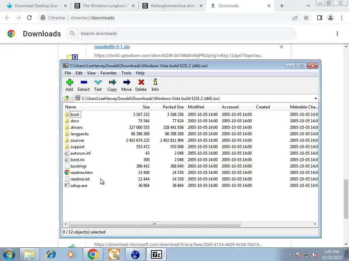
Task: Click the 7-Zip horizontal scrollbar thumb
Action: point(155,224)
